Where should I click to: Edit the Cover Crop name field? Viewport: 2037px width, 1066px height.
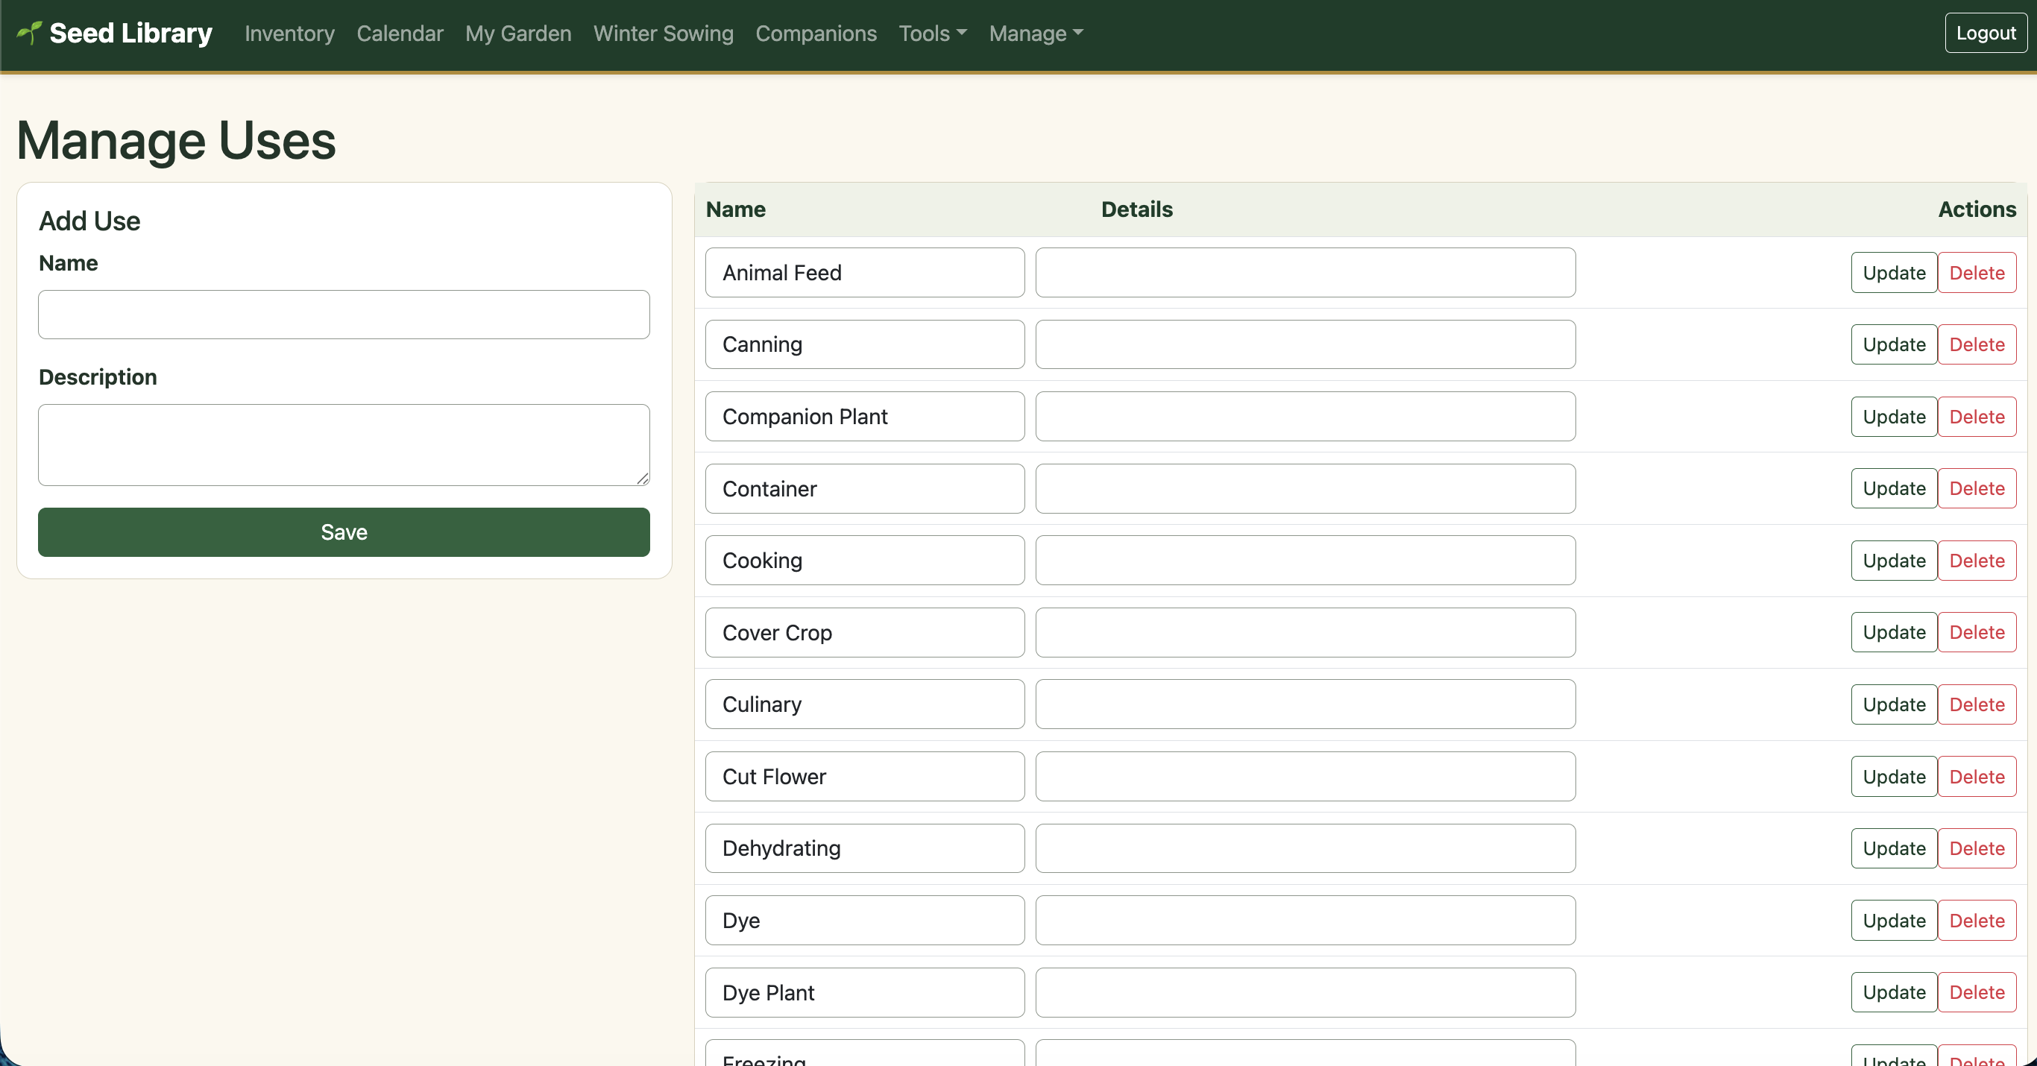(x=865, y=633)
